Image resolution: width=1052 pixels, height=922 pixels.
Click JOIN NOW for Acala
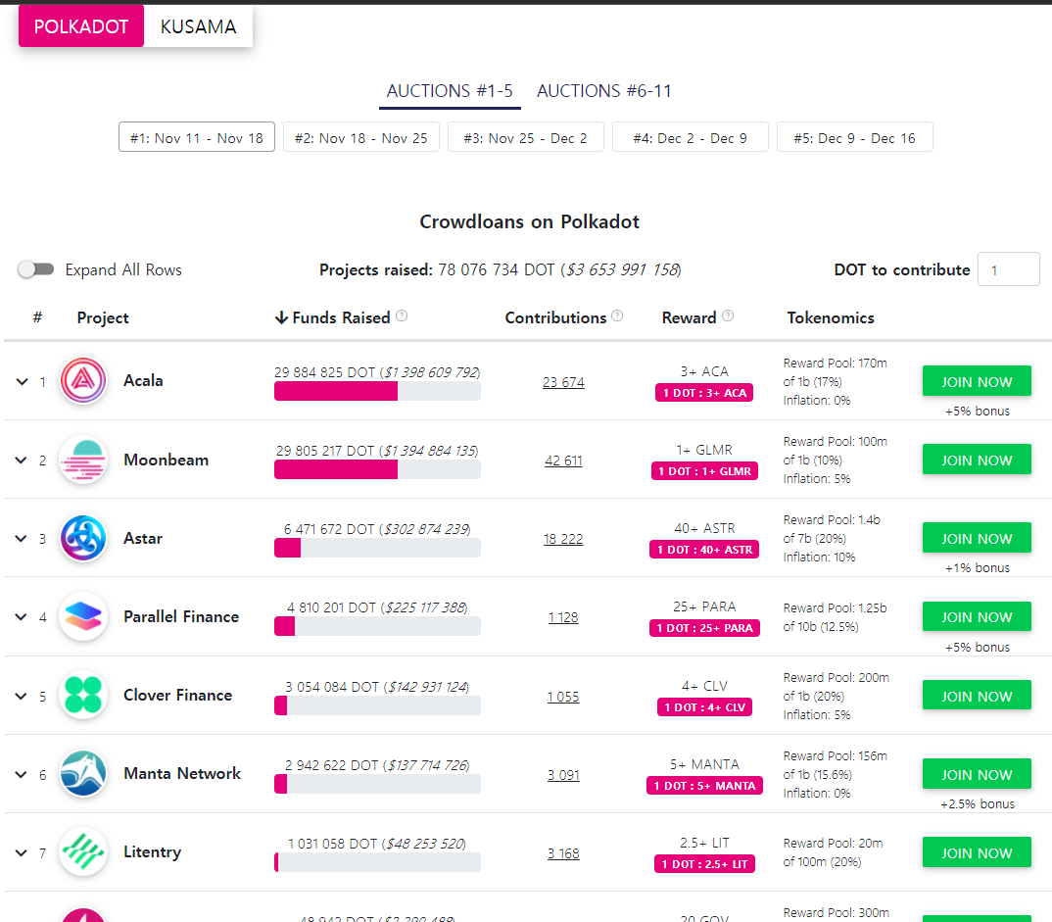977,381
